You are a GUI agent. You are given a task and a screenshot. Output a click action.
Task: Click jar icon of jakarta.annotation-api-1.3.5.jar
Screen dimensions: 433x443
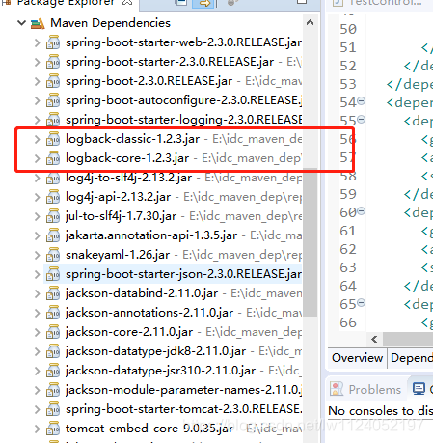pyautogui.click(x=53, y=235)
